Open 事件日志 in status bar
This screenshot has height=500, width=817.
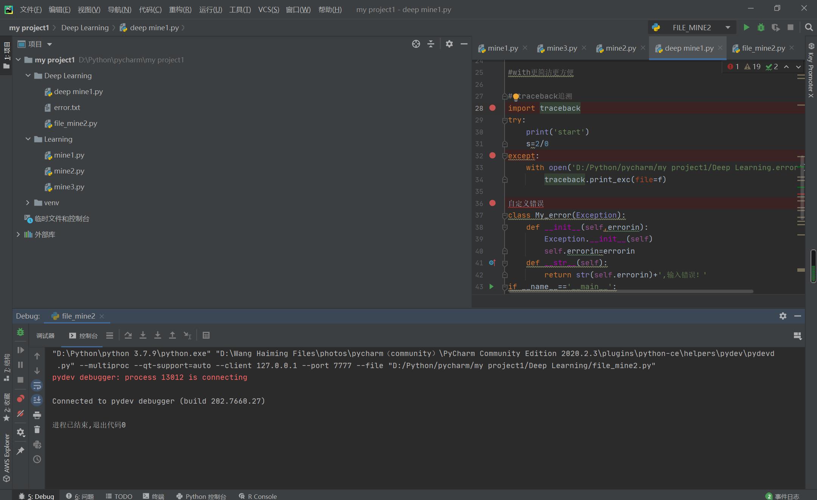(782, 496)
